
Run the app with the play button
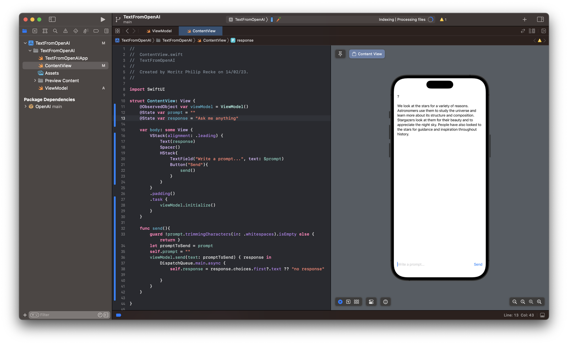(x=103, y=19)
